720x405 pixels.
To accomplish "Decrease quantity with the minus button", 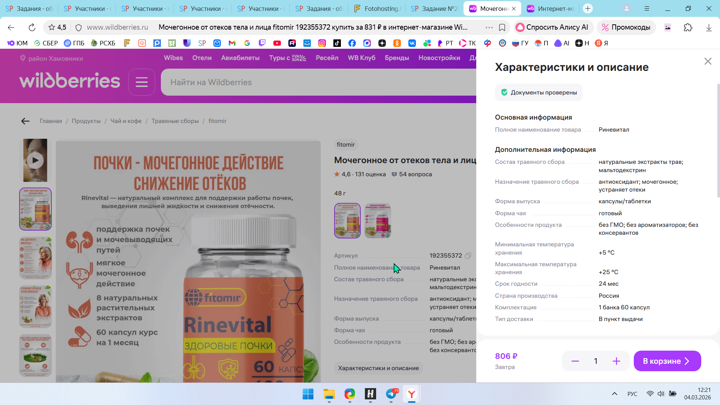I will pos(575,361).
